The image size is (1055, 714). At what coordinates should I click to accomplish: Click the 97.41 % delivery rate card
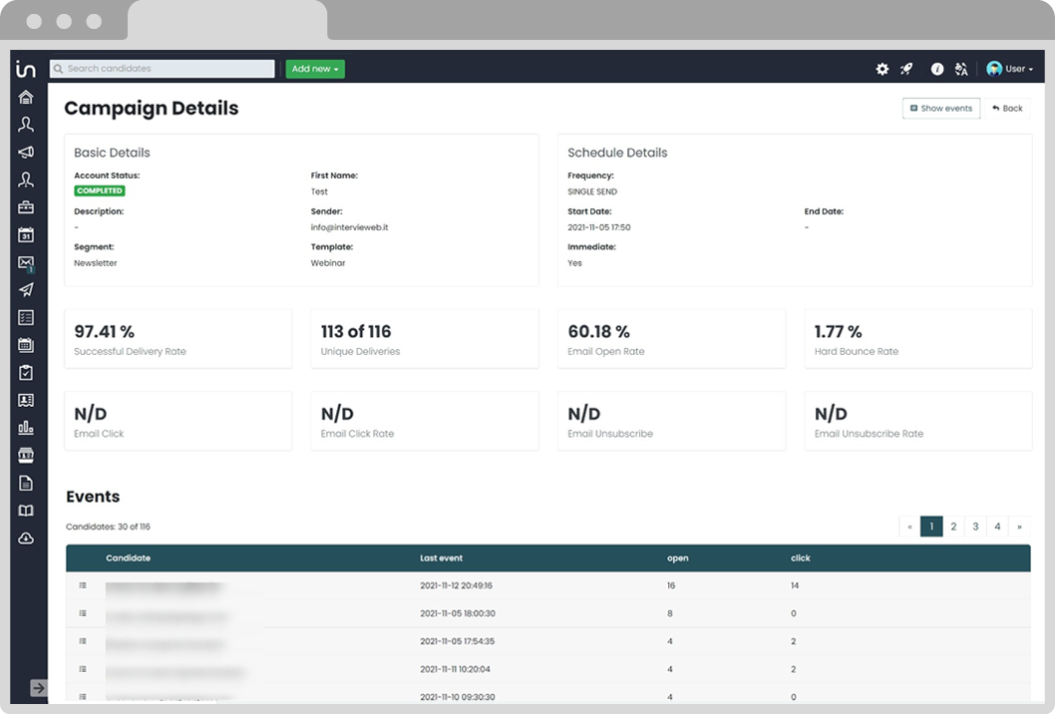[178, 338]
